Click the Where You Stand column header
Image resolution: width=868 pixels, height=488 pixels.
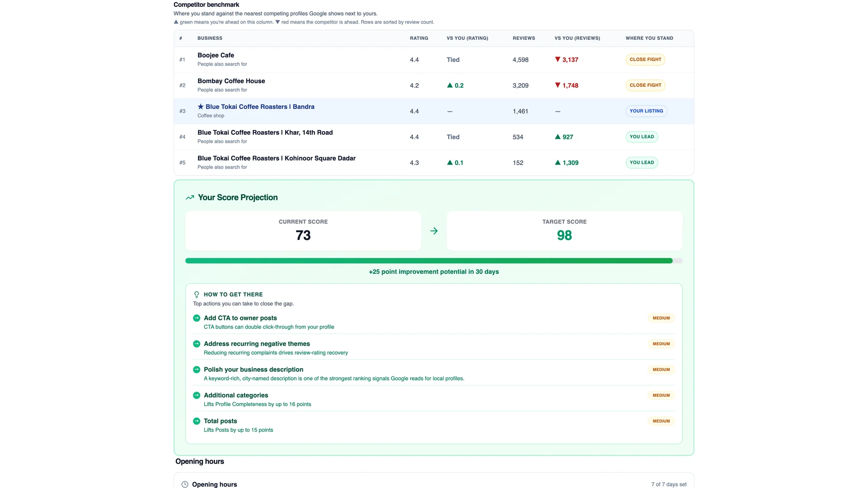(649, 38)
